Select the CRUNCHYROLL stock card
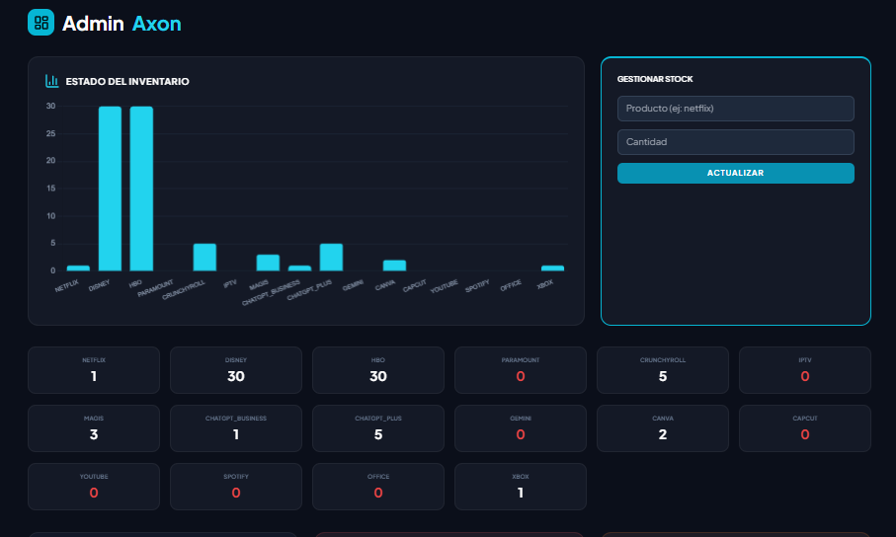896x537 pixels. pyautogui.click(x=663, y=370)
